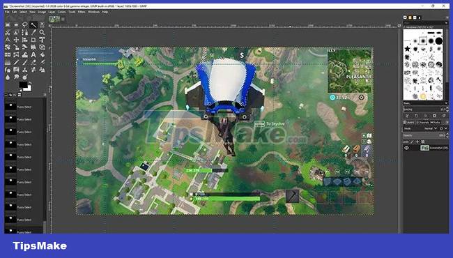Toggle the lock alpha channel icon

[422, 142]
